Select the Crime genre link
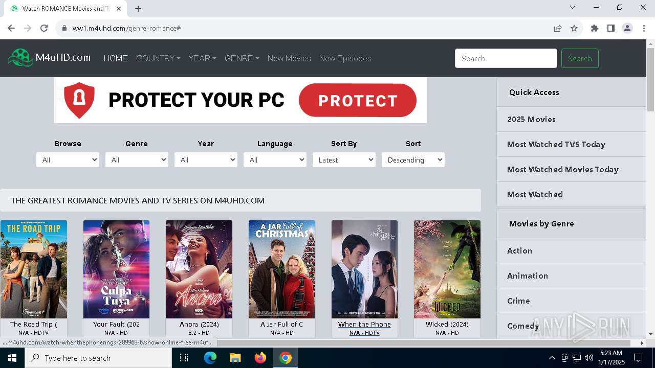This screenshot has width=655, height=368. pos(571,301)
